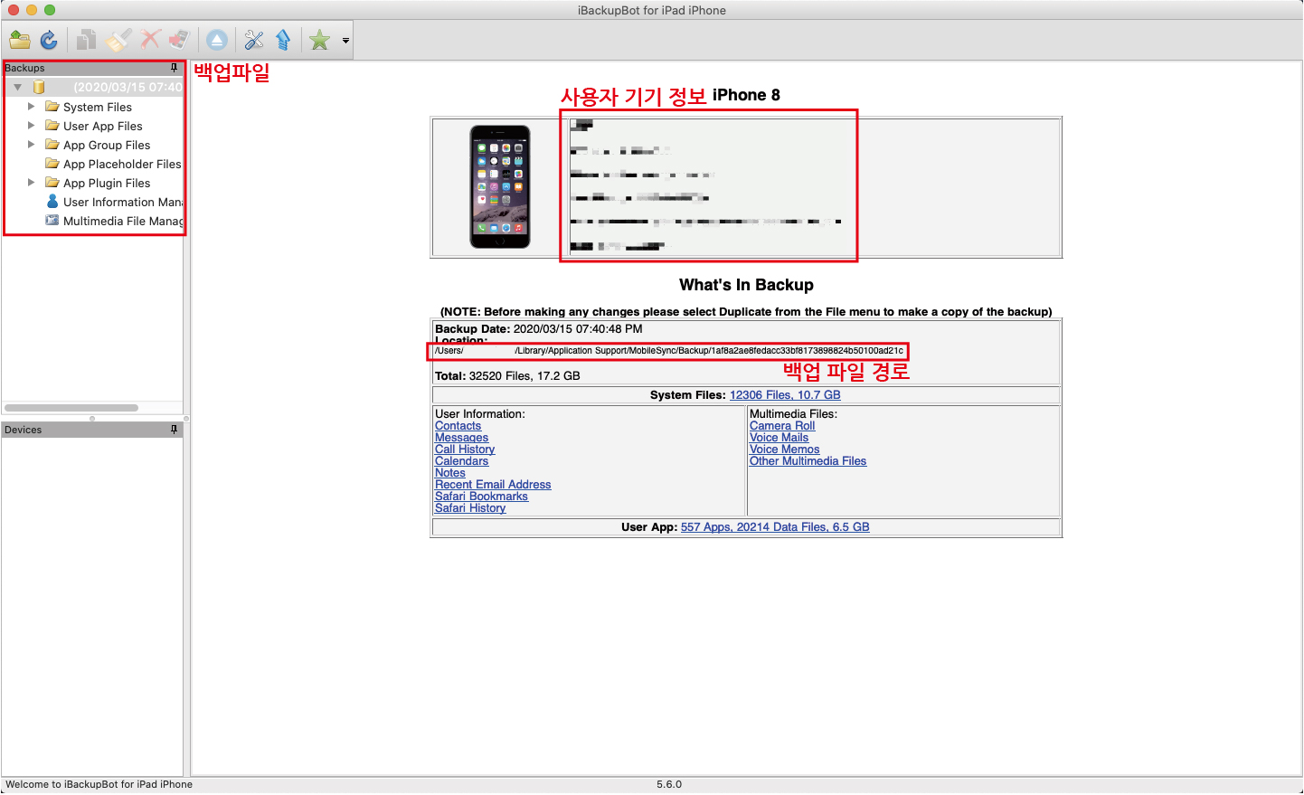Screen dimensions: 1304x795
Task: Open the Other Multimedia Files link
Action: 808,461
